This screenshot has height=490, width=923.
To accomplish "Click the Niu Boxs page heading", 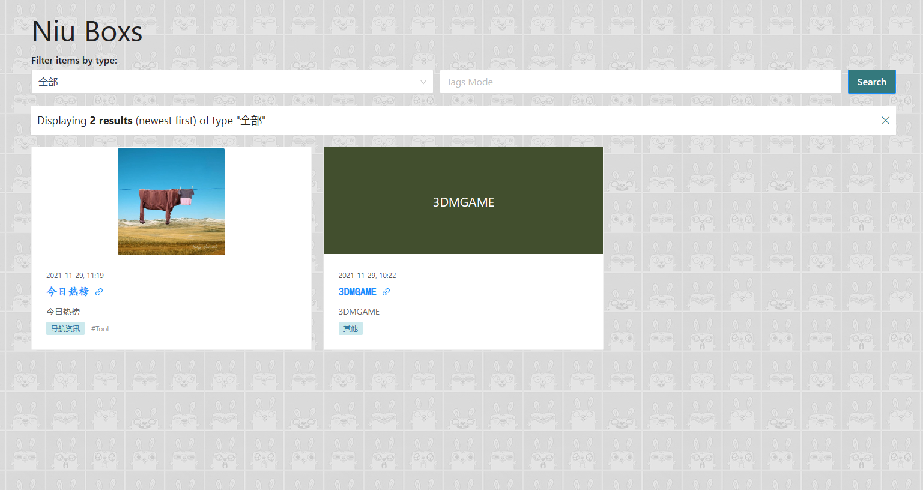I will click(x=87, y=32).
